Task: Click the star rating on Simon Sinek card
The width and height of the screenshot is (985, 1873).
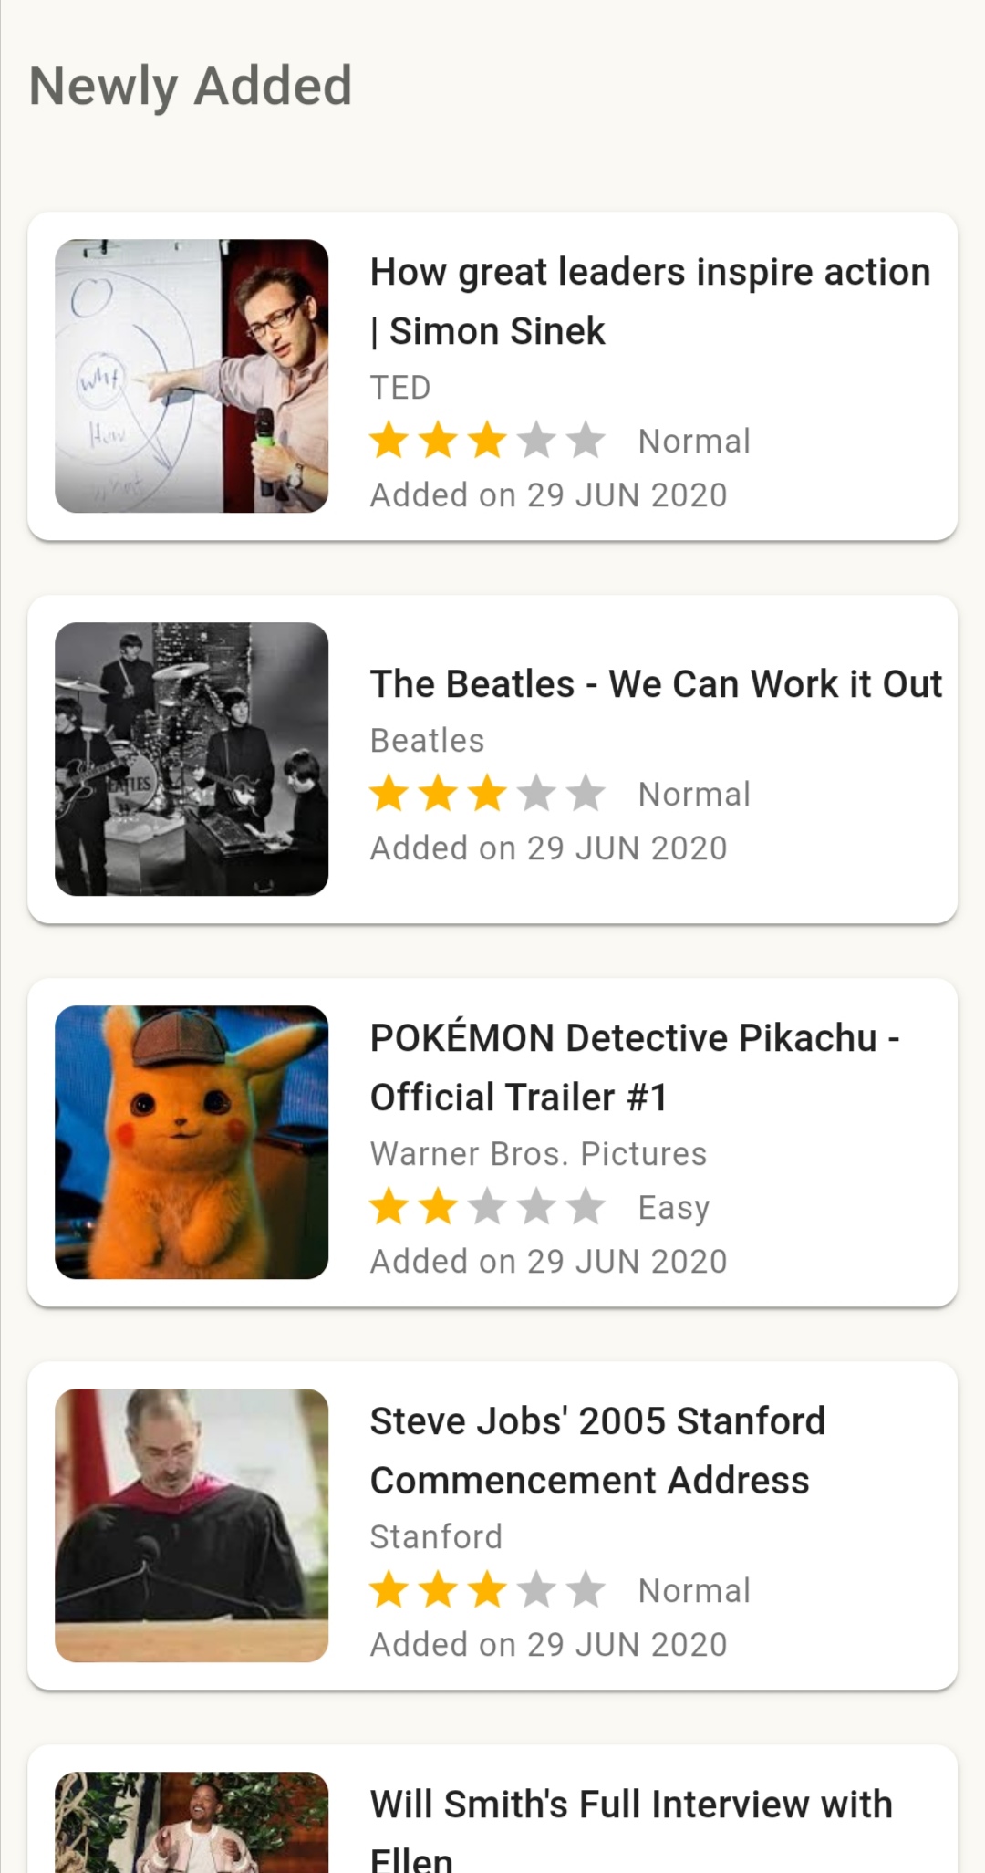Action: [487, 441]
